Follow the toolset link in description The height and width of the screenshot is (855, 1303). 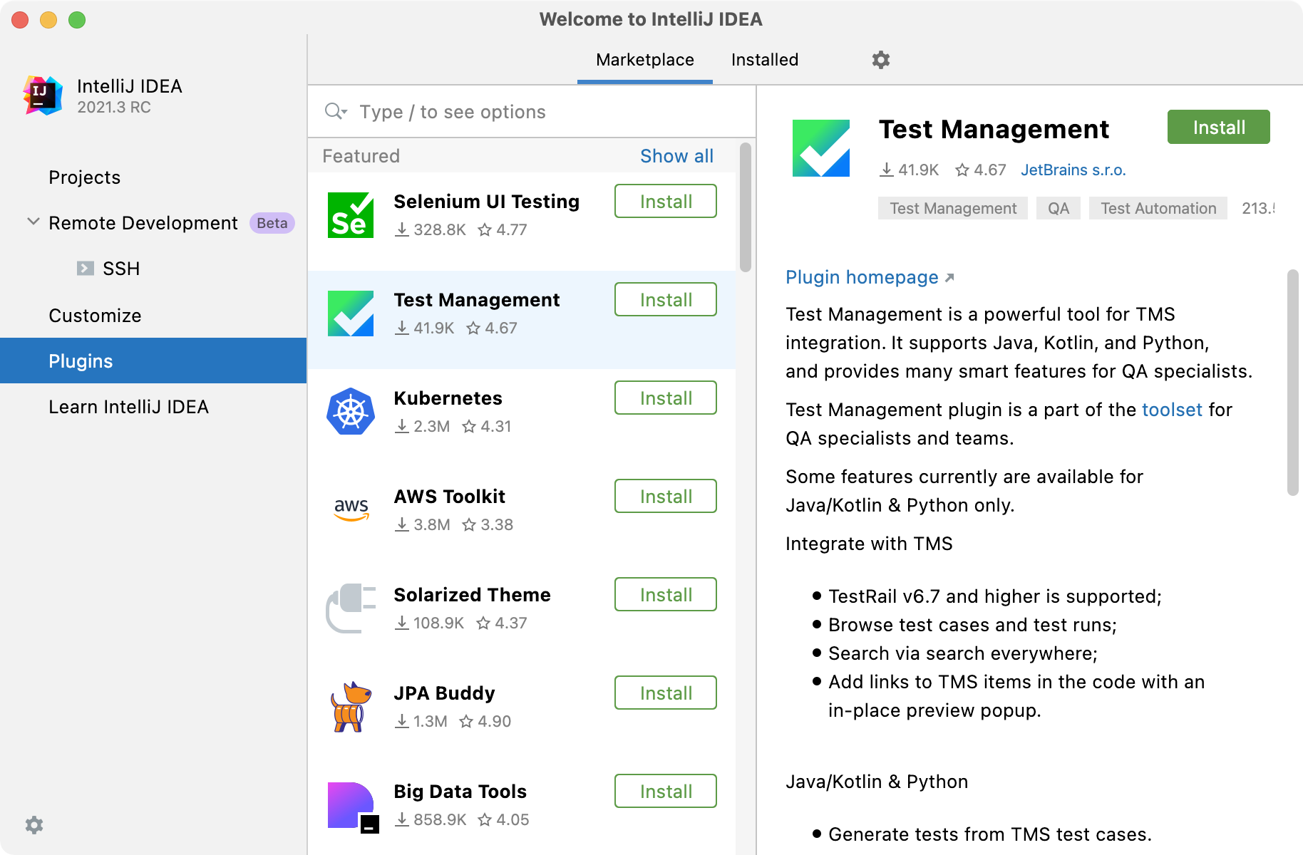point(1172,410)
